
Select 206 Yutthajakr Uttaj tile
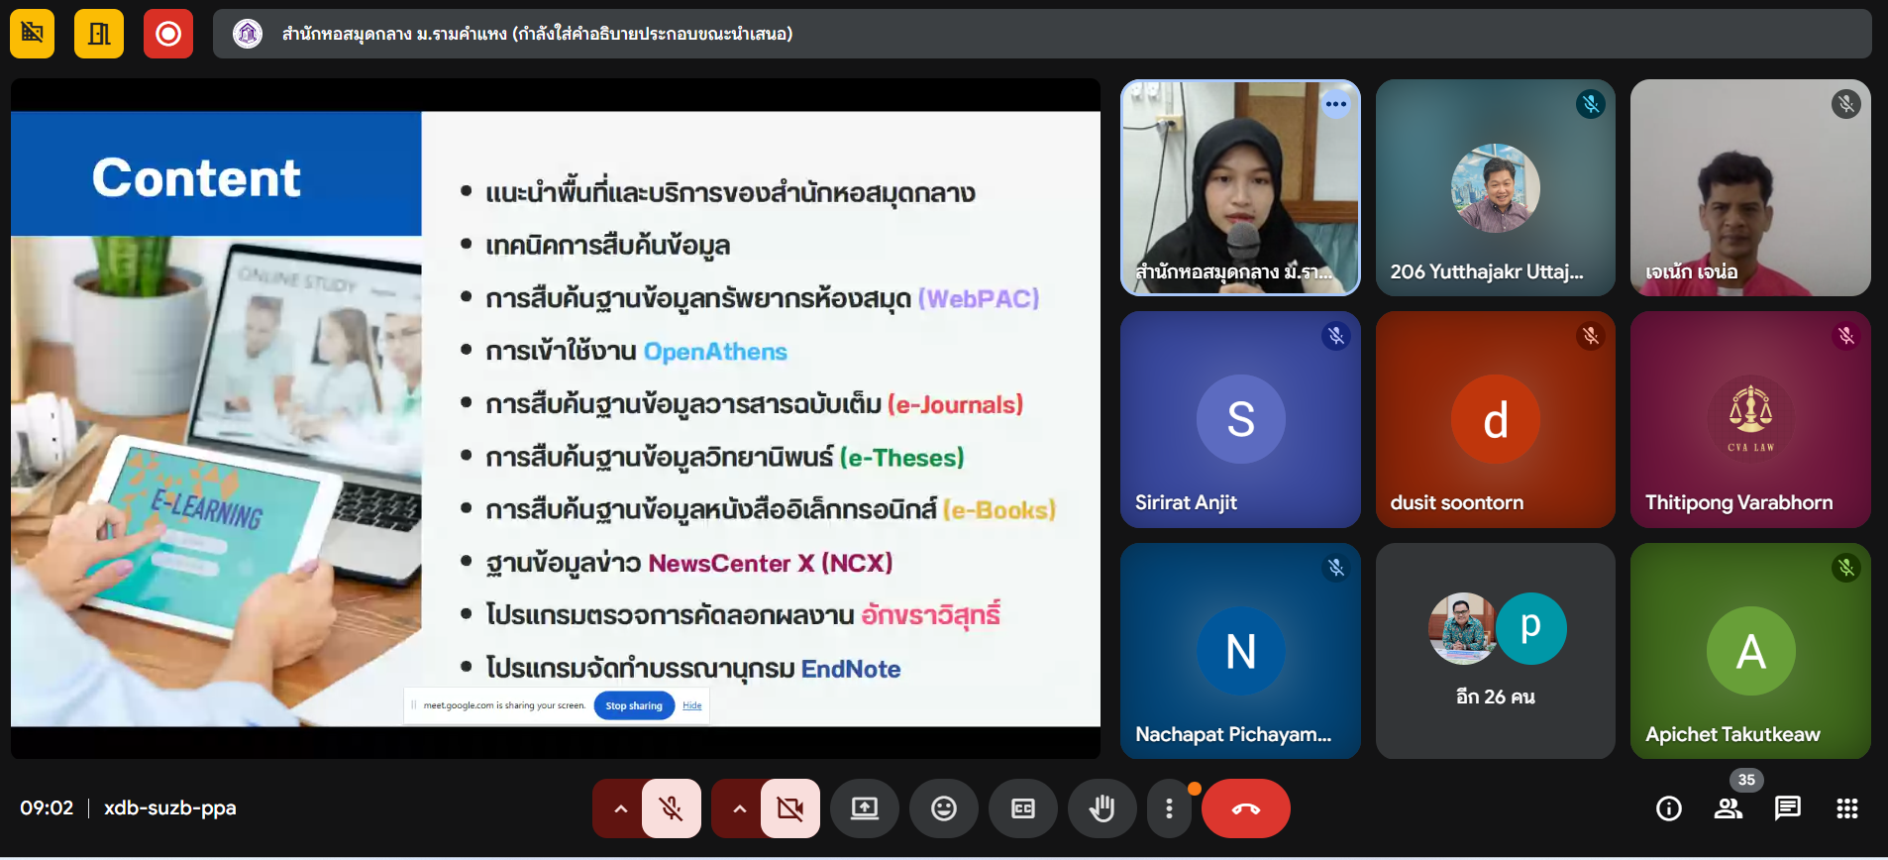click(1496, 187)
